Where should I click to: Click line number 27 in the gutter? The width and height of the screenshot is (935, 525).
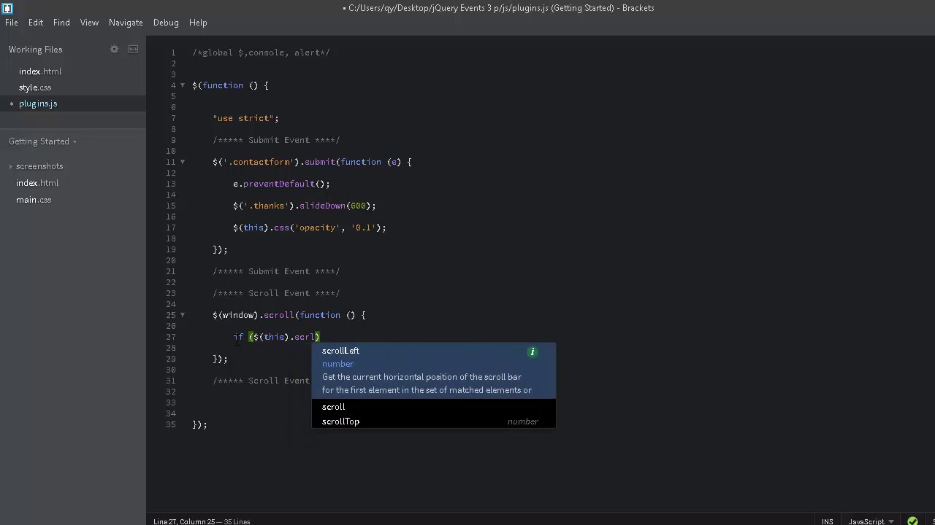pyautogui.click(x=170, y=337)
